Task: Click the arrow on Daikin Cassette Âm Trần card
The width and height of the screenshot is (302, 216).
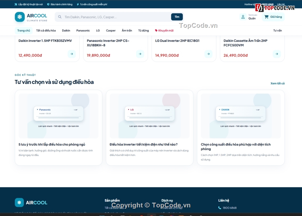Action: [277, 54]
